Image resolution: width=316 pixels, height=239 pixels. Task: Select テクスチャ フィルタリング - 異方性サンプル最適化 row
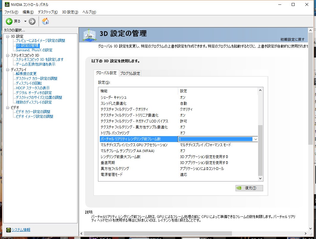pos(178,127)
